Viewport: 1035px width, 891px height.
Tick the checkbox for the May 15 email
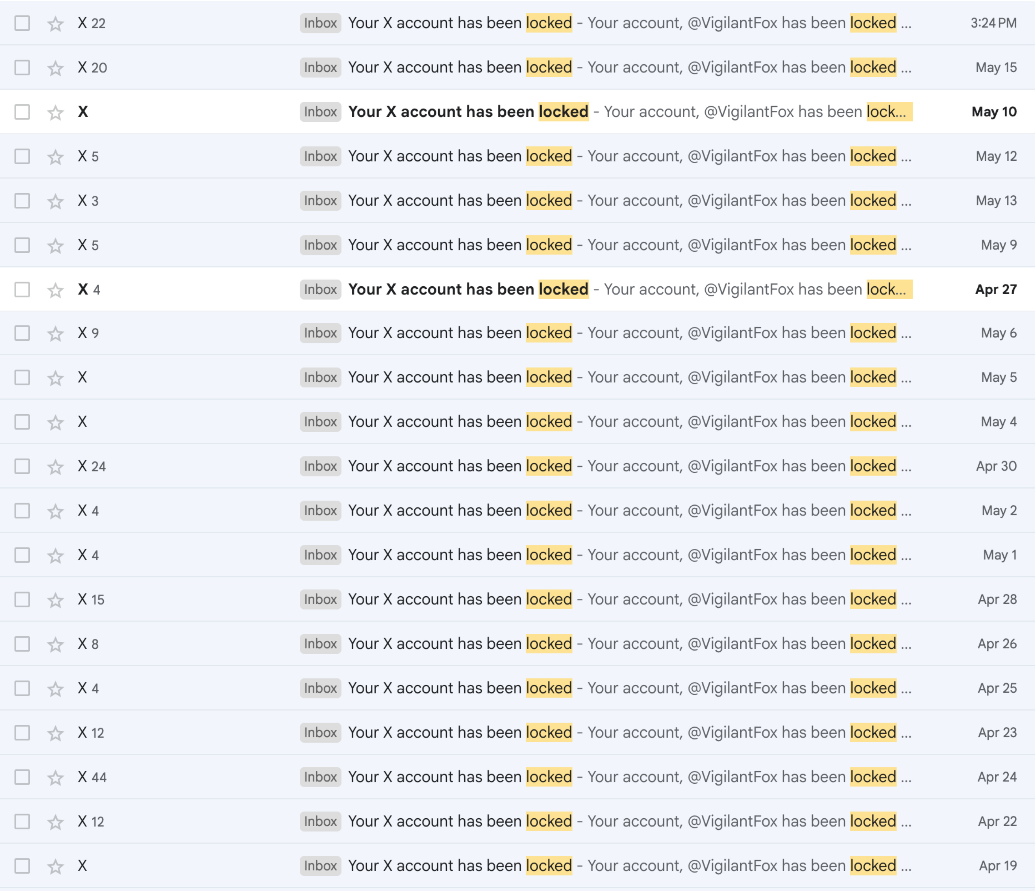coord(22,67)
